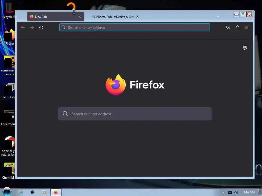Select the Enderman desktop icon
Viewport: 262px width, 196px height.
(8, 117)
